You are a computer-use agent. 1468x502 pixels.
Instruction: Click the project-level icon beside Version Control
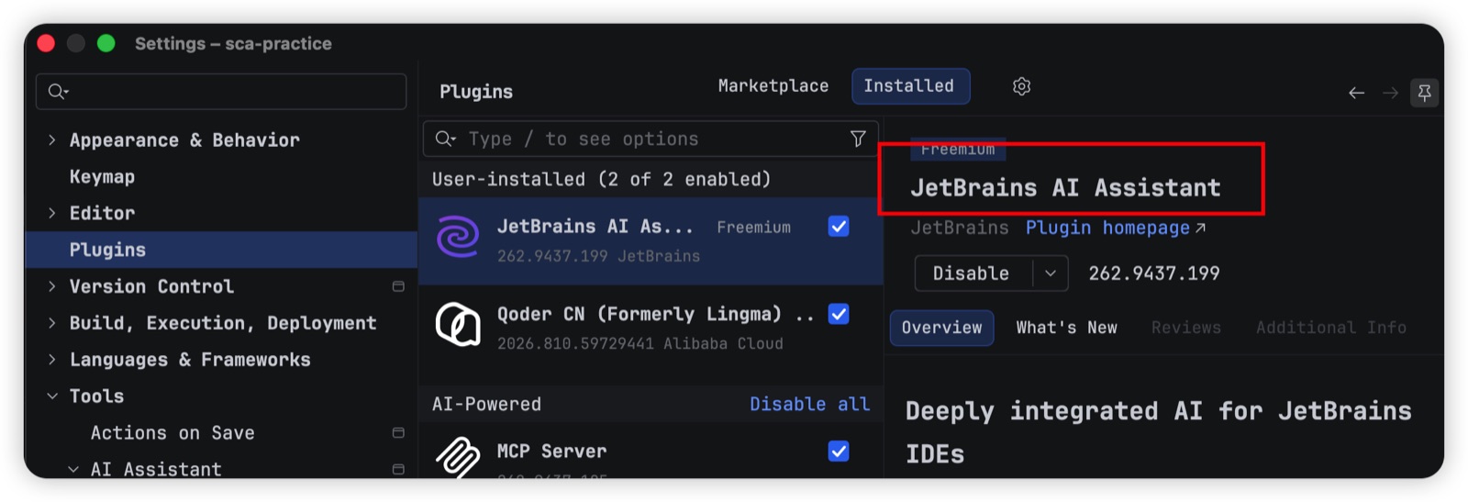[x=398, y=286]
